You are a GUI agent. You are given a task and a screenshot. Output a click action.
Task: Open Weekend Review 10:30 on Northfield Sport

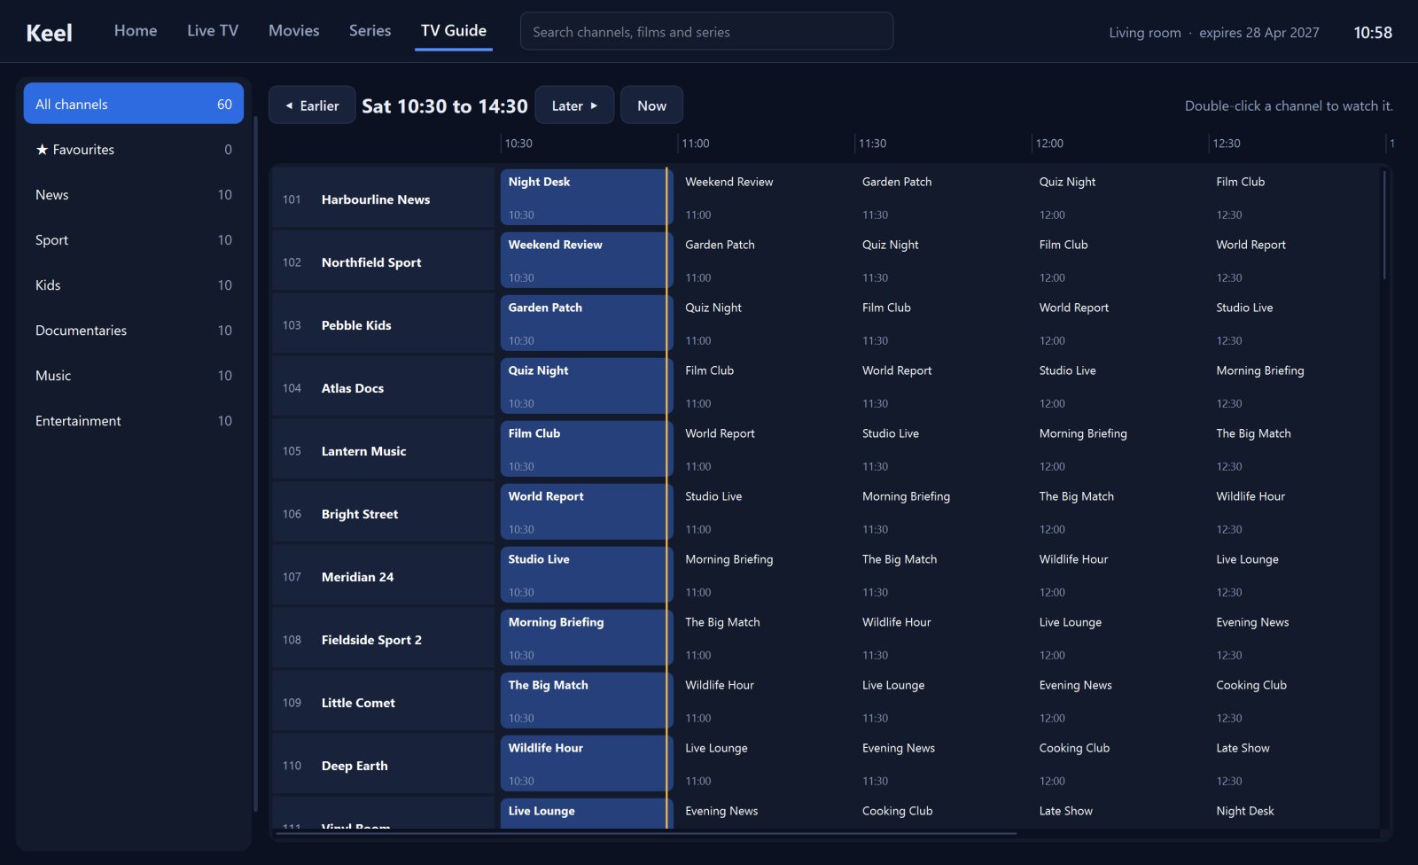coord(587,261)
